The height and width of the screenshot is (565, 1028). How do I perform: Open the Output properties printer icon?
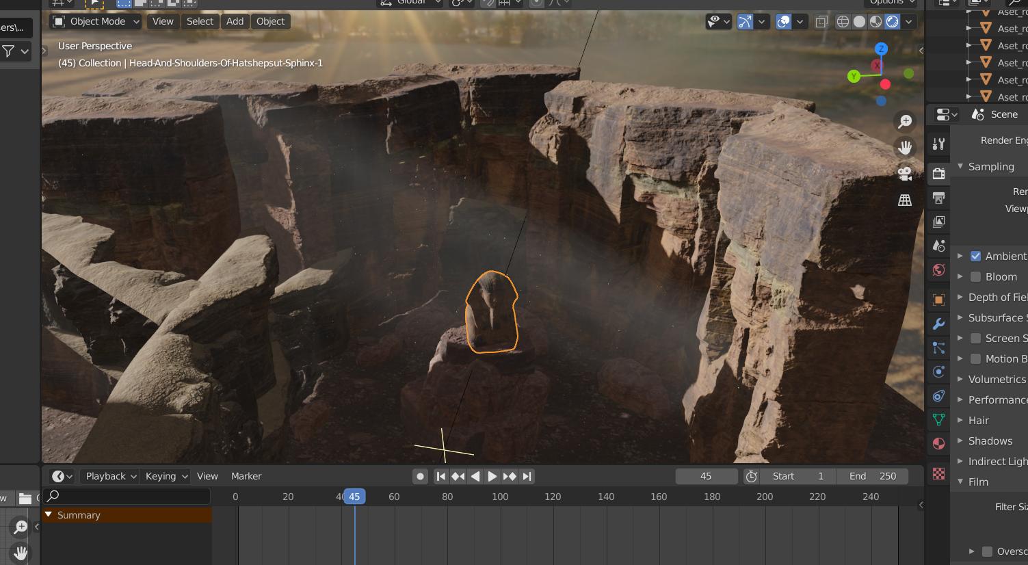pos(938,198)
